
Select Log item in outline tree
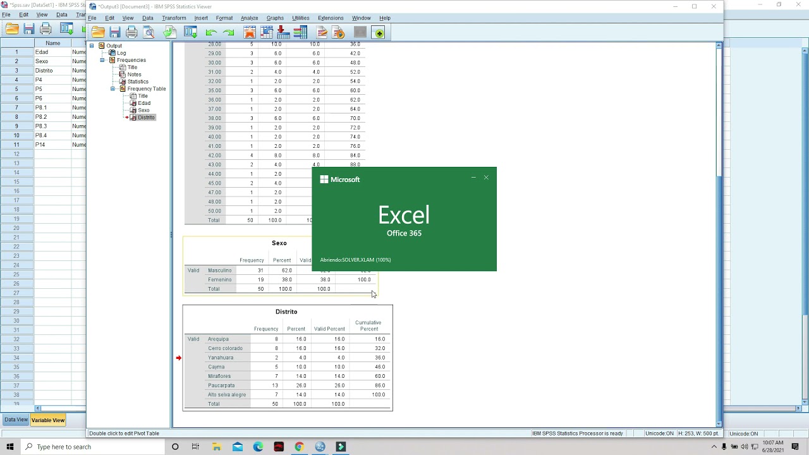(121, 52)
